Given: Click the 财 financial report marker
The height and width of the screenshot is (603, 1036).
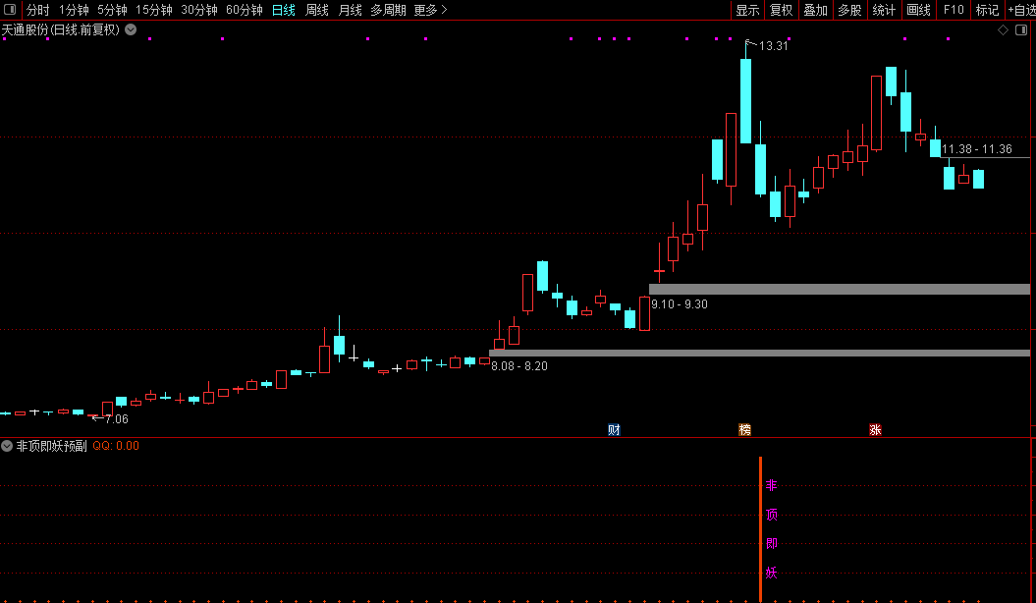Looking at the screenshot, I should [614, 430].
